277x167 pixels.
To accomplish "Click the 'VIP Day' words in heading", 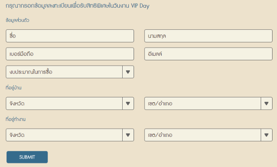I will coord(141,7).
